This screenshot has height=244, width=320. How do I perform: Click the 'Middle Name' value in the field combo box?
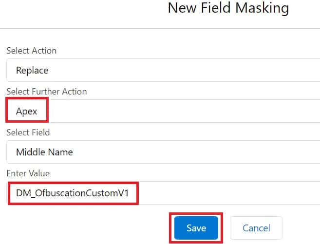(x=44, y=152)
